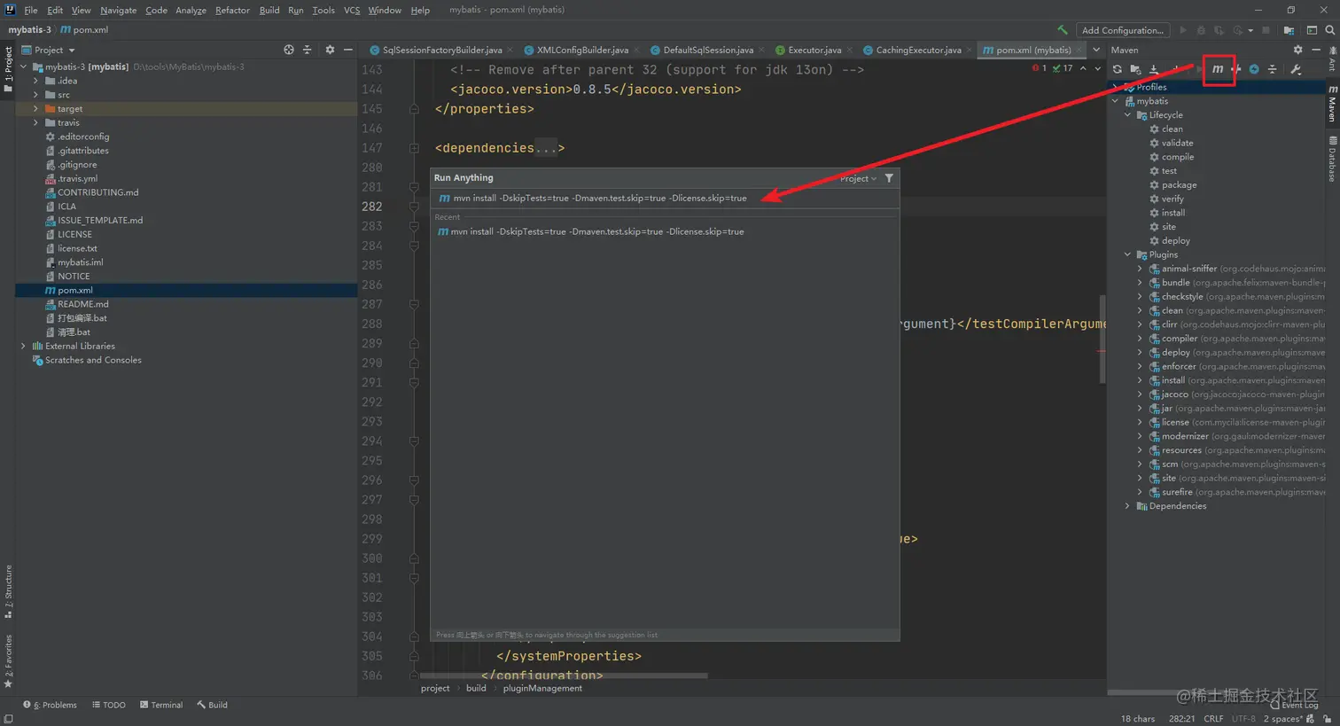The image size is (1340, 726).
Task: Select opened file locate target icon
Action: pos(289,50)
